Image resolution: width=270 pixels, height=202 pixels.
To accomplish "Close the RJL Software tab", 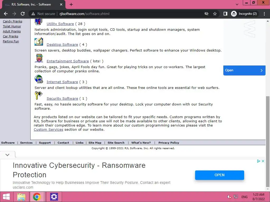I will [61, 4].
